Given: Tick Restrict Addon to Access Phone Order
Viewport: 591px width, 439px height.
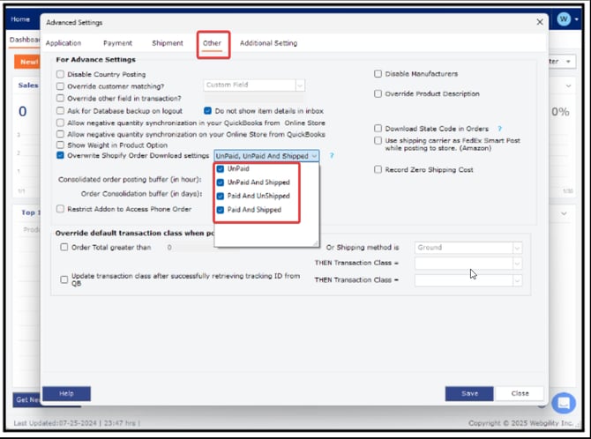Looking at the screenshot, I should coord(60,209).
